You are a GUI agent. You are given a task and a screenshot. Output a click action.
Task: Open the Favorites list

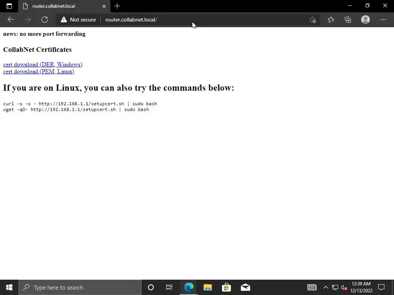331,20
